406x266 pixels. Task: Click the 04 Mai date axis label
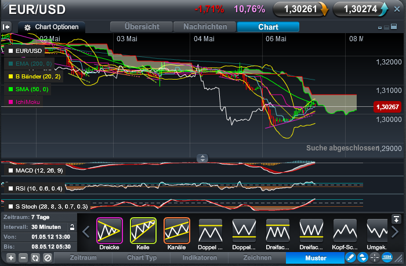pos(204,39)
